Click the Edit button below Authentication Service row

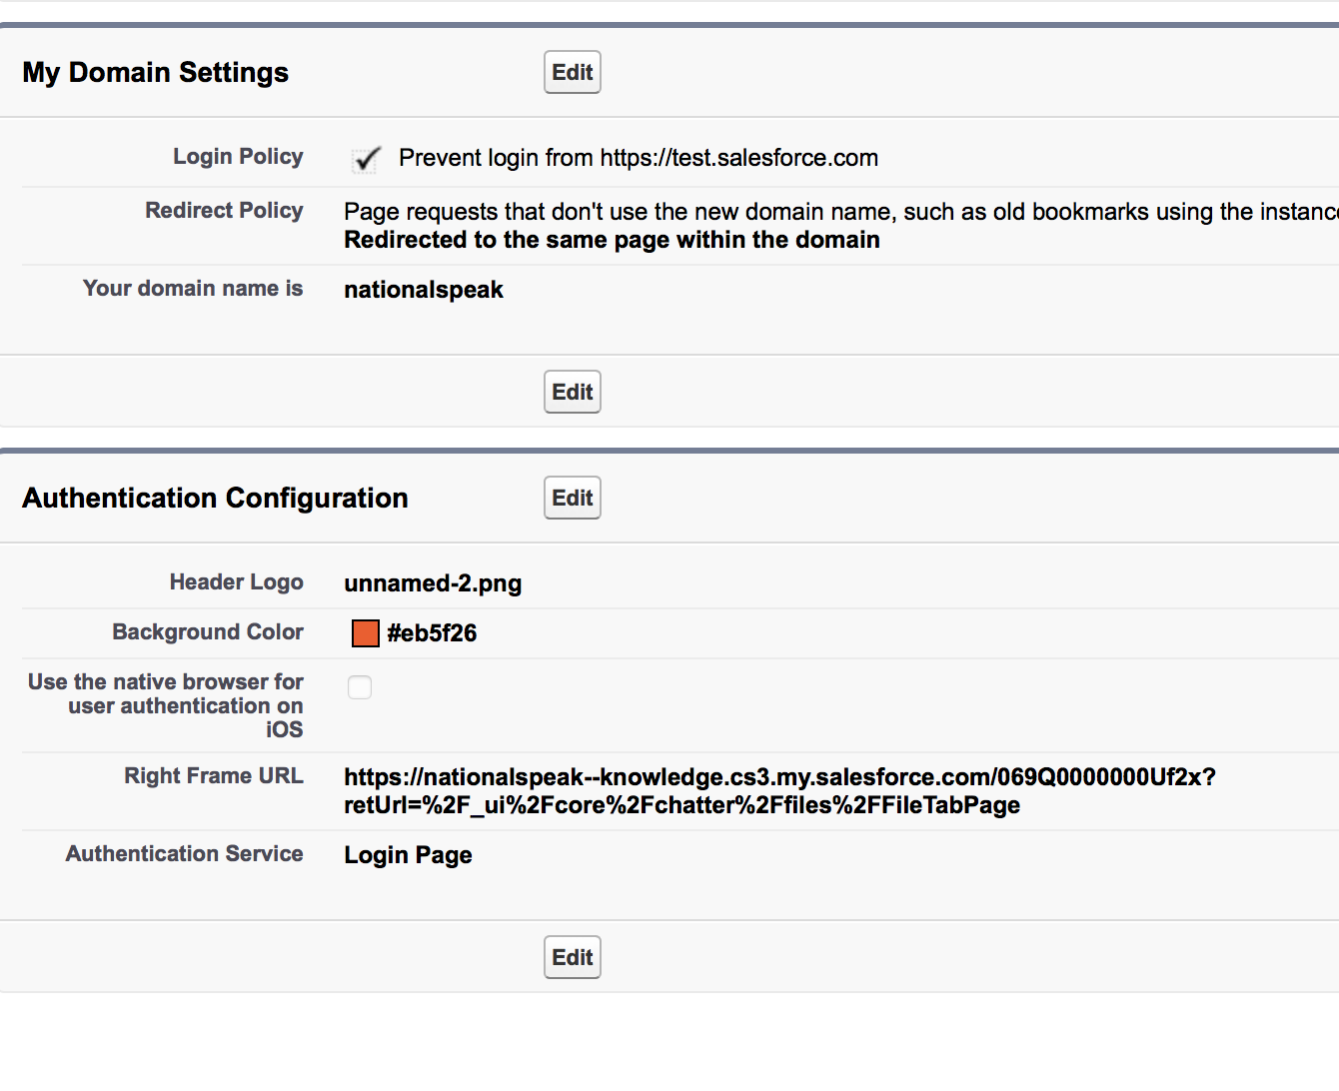click(572, 957)
